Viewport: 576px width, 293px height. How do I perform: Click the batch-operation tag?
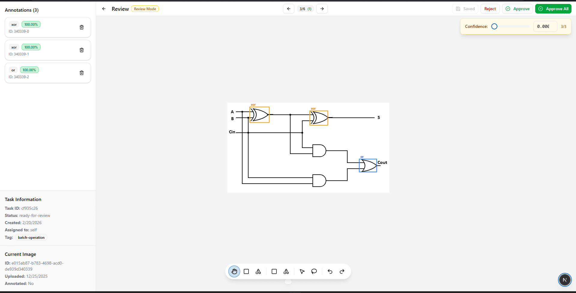coord(31,237)
